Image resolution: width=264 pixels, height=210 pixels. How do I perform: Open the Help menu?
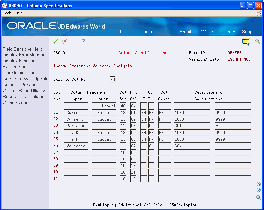[x=19, y=13]
